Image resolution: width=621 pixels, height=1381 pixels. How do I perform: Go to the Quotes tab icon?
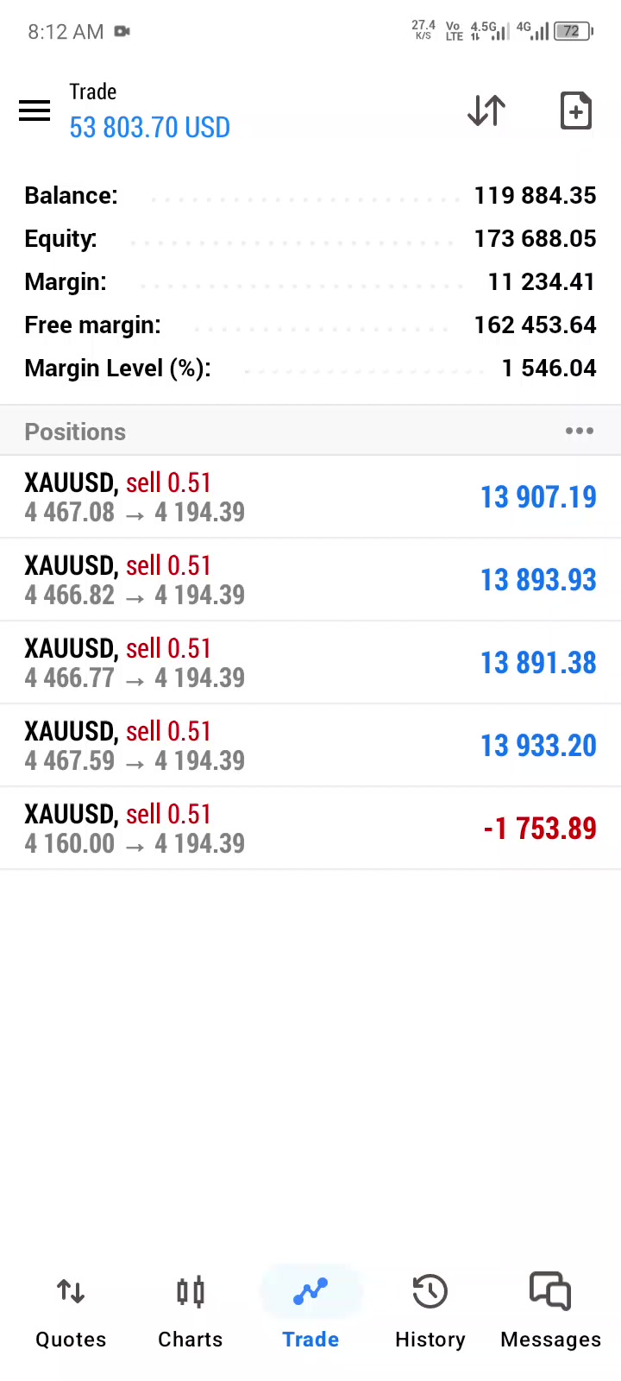coord(71,1292)
